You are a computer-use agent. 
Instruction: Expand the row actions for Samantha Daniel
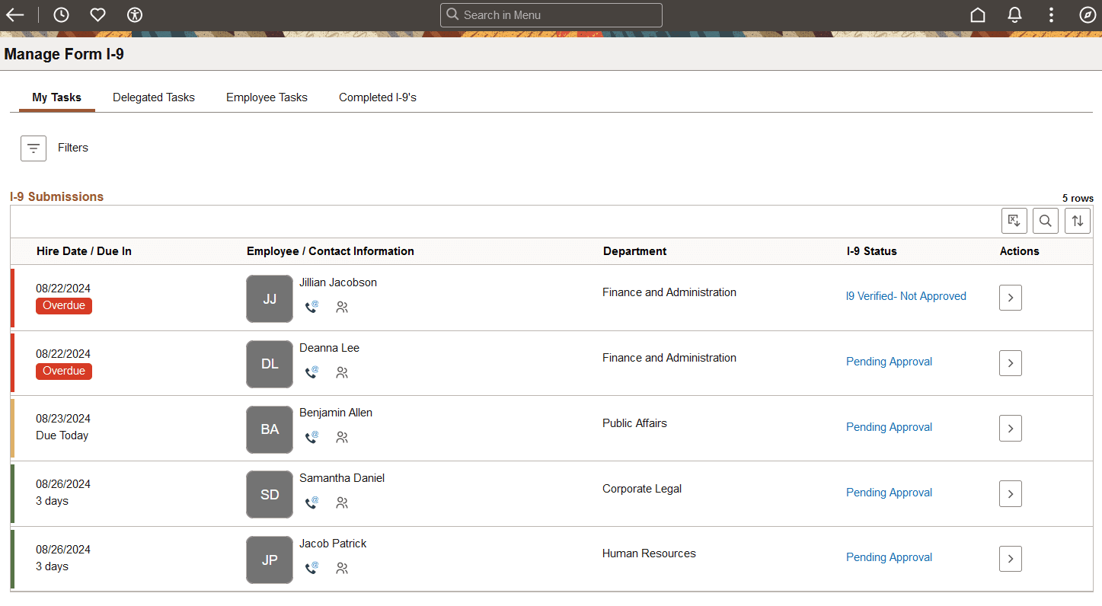pos(1010,493)
